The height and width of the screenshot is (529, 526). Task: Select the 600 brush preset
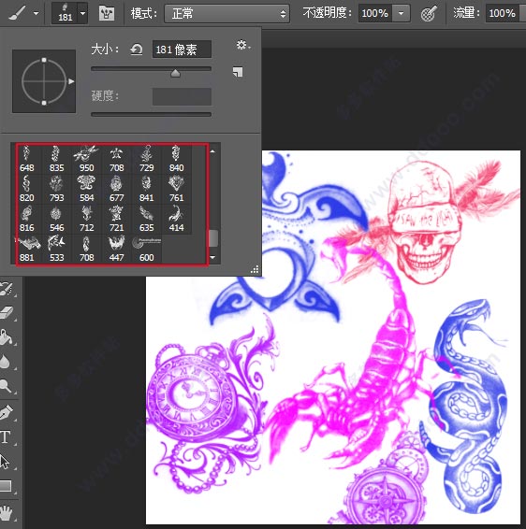[x=146, y=249]
